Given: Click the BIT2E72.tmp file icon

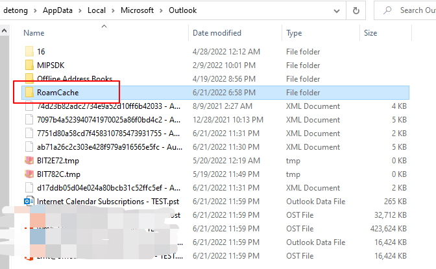Looking at the screenshot, I should (x=29, y=160).
